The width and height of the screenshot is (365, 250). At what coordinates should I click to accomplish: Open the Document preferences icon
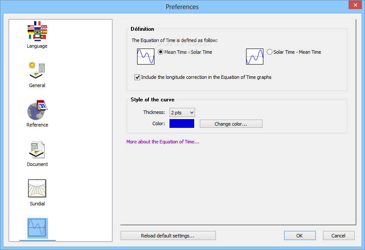(x=37, y=149)
